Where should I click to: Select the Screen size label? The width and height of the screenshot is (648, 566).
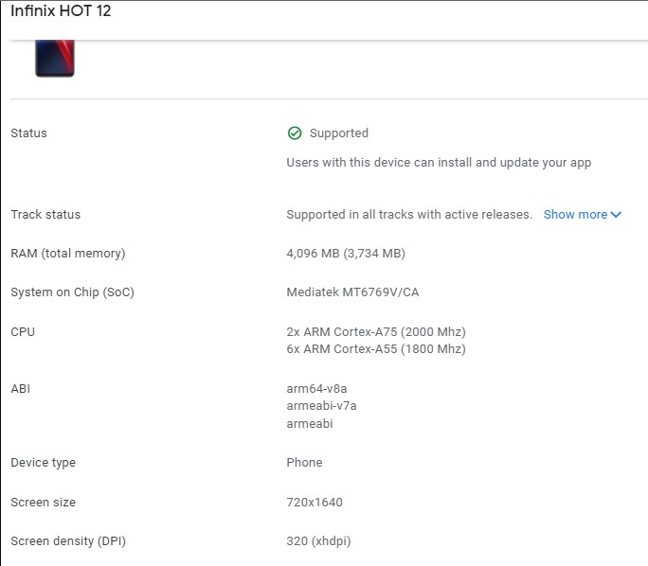click(x=44, y=503)
